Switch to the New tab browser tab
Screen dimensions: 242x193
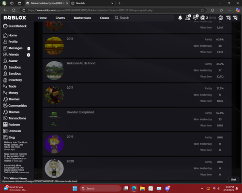click(92, 3)
